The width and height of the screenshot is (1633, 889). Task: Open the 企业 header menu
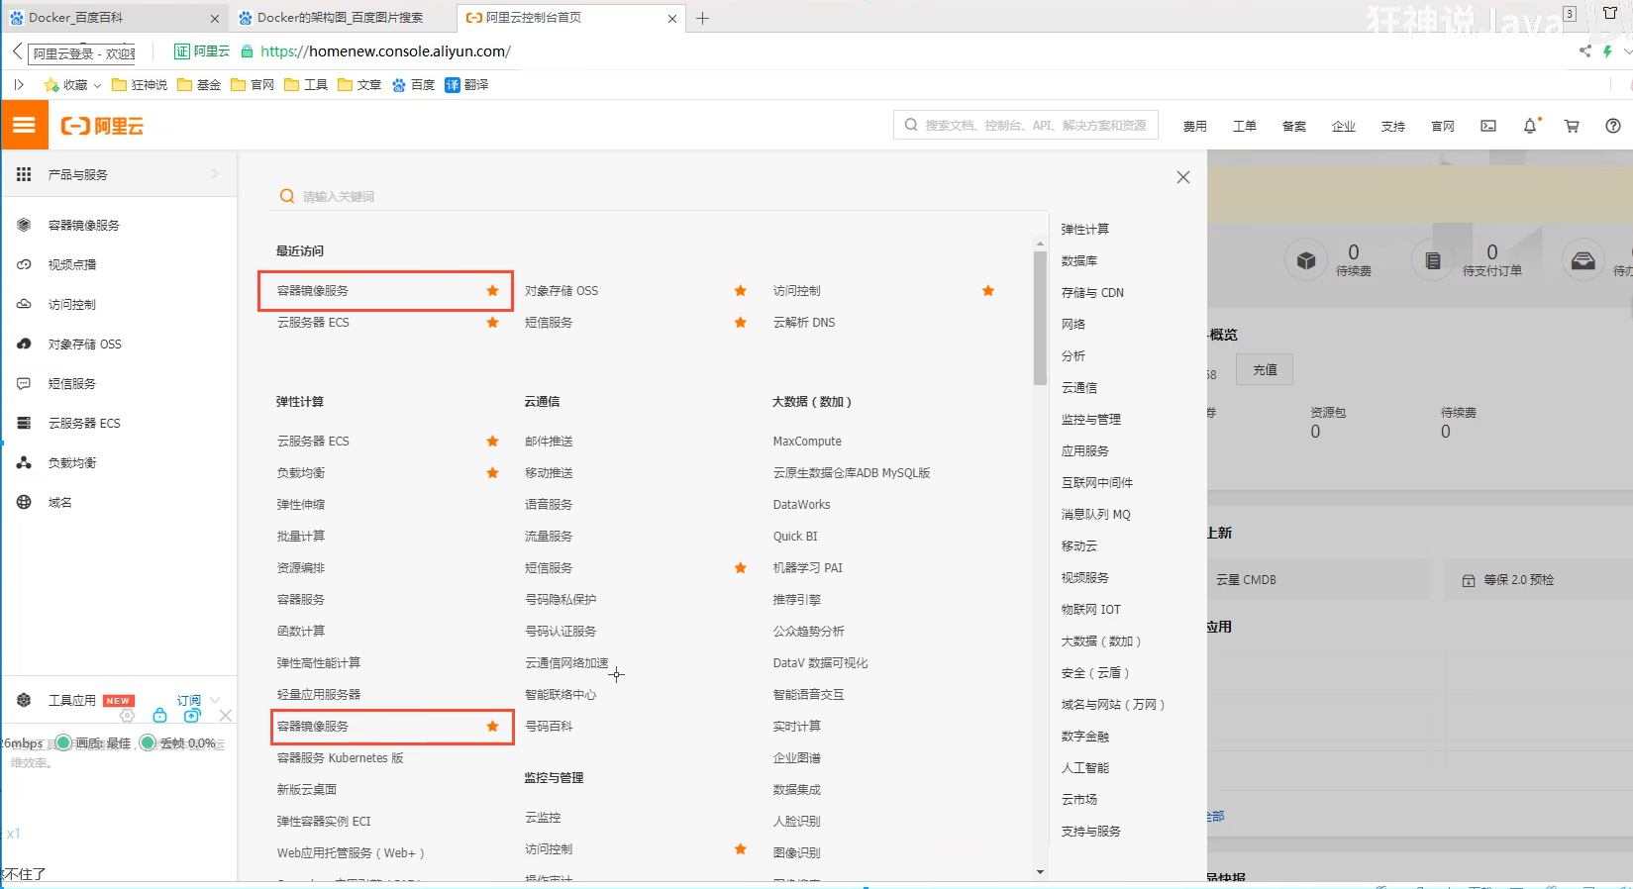1344,127
